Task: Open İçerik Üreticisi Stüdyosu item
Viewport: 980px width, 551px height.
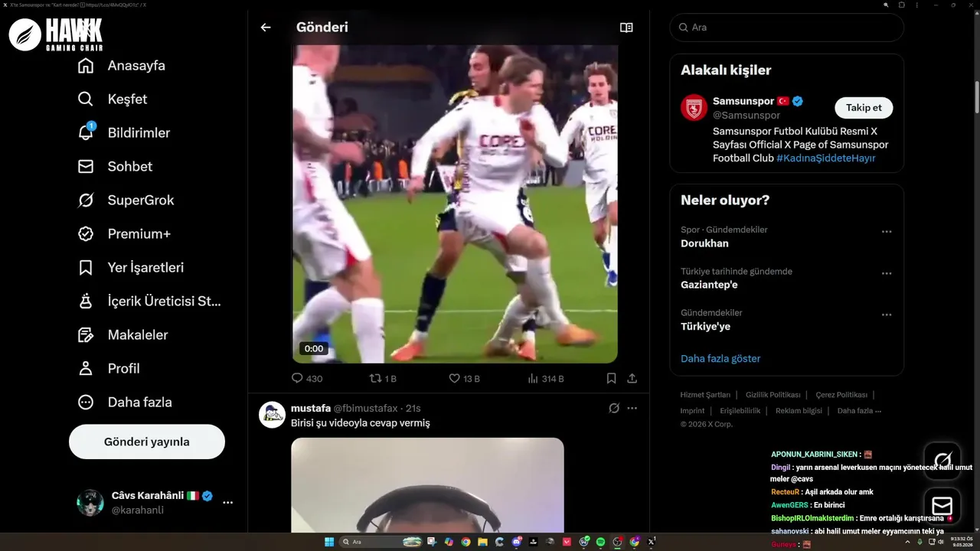Action: tap(149, 302)
